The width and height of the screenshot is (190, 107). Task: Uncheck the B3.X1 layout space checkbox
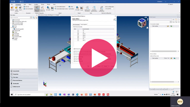(78, 37)
